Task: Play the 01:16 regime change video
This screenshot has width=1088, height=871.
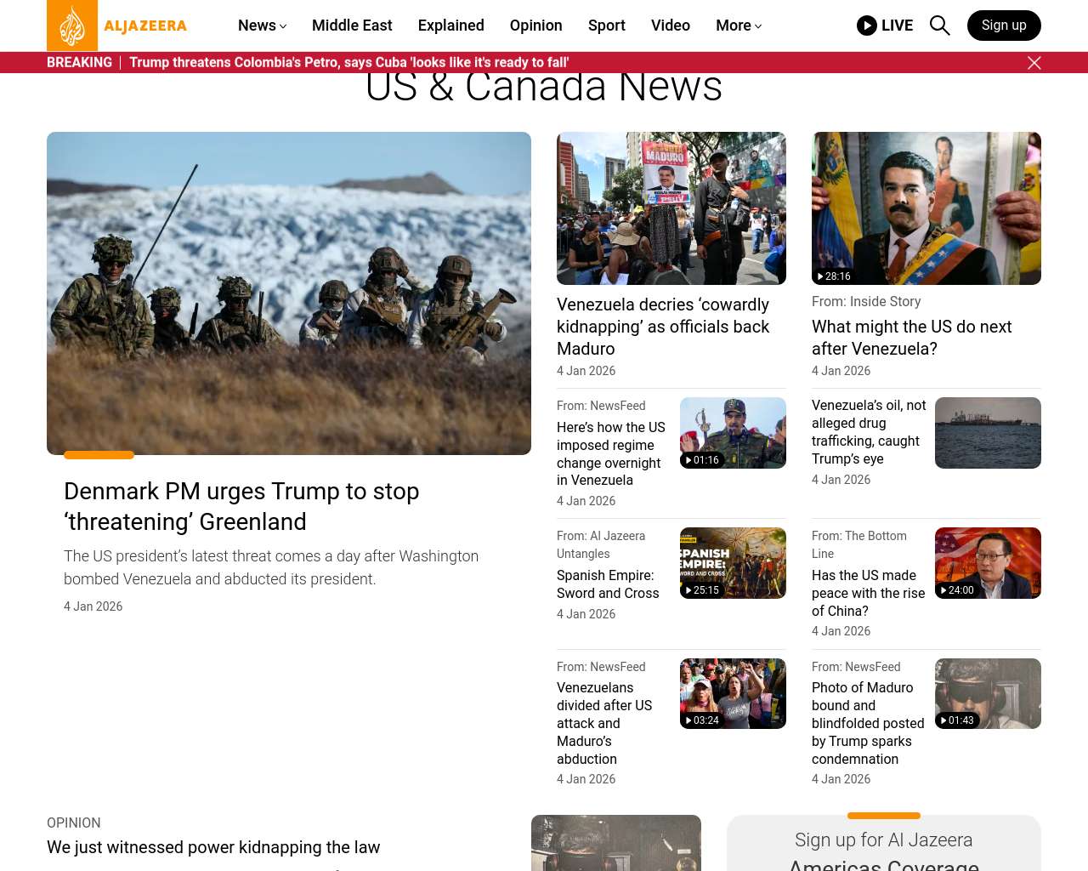Action: 733,433
